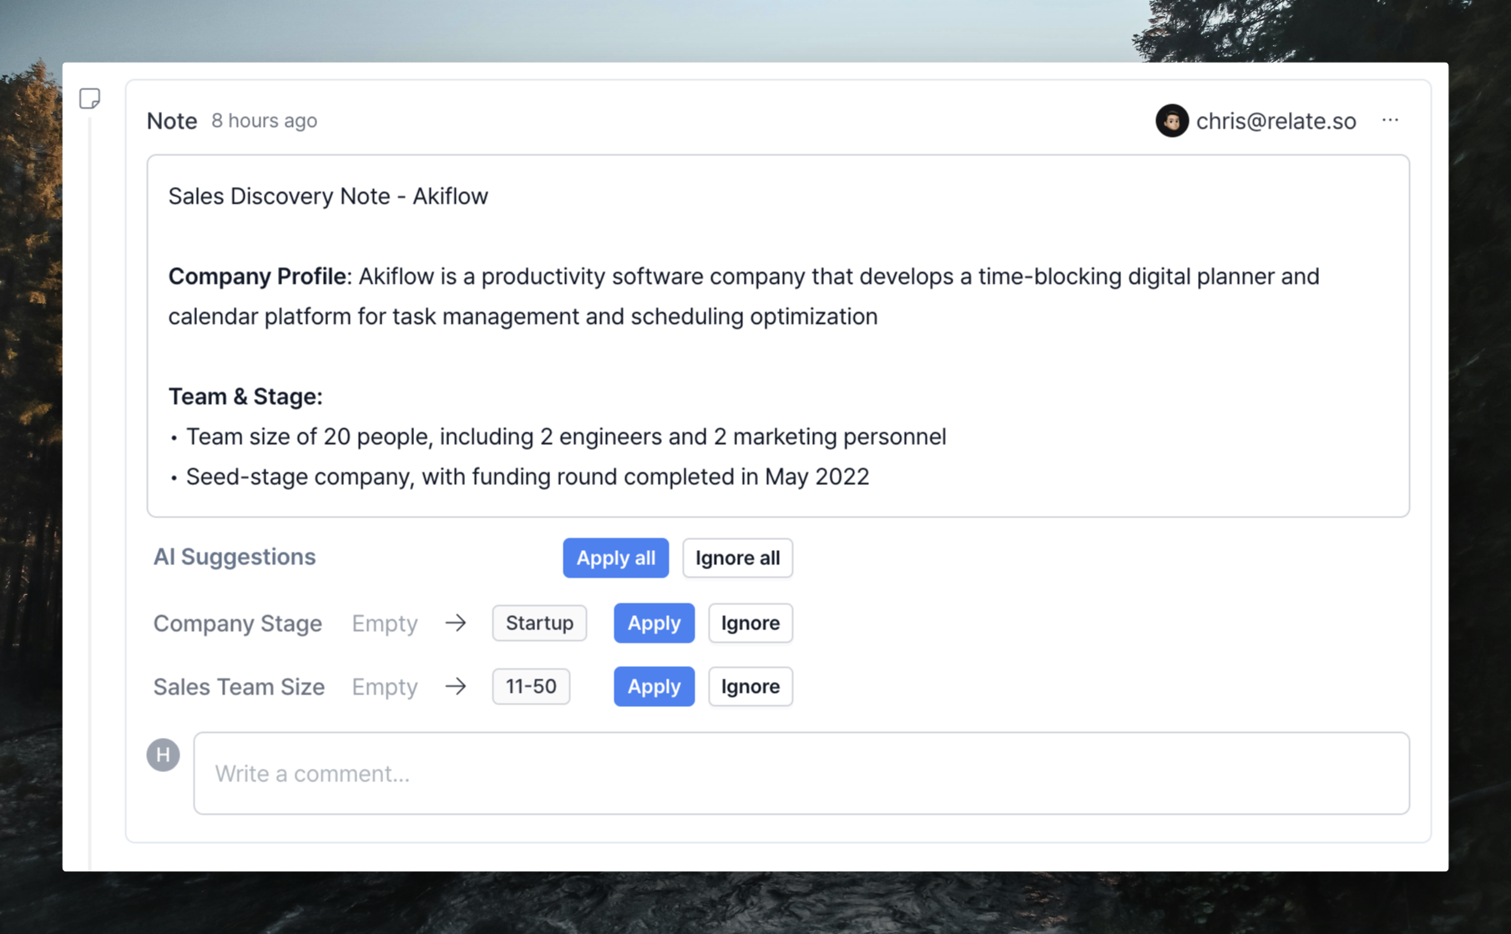
Task: Open the three-dot more options menu
Action: (1390, 120)
